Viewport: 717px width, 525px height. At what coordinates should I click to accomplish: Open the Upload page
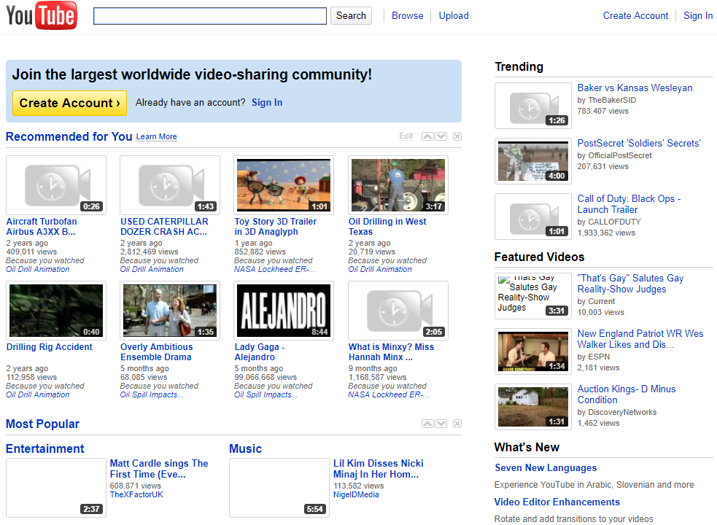(x=454, y=15)
